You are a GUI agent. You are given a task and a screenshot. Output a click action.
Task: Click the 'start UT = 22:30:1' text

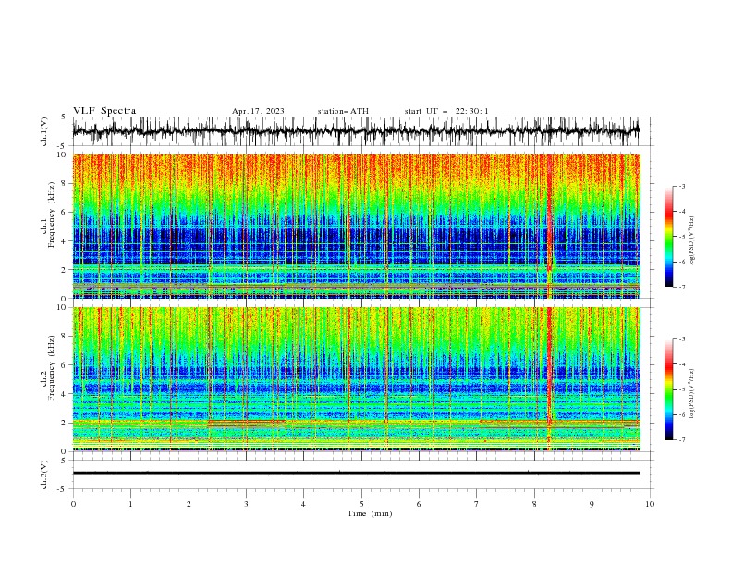446,111
